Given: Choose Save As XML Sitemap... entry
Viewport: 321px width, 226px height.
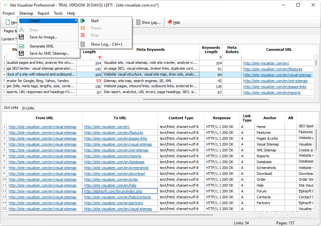Looking at the screenshot, I should click(x=49, y=53).
